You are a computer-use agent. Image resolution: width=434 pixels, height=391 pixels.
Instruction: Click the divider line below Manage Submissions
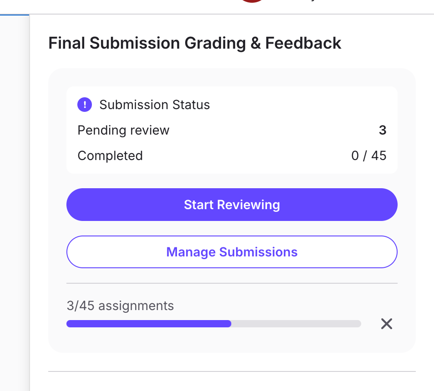(232, 283)
